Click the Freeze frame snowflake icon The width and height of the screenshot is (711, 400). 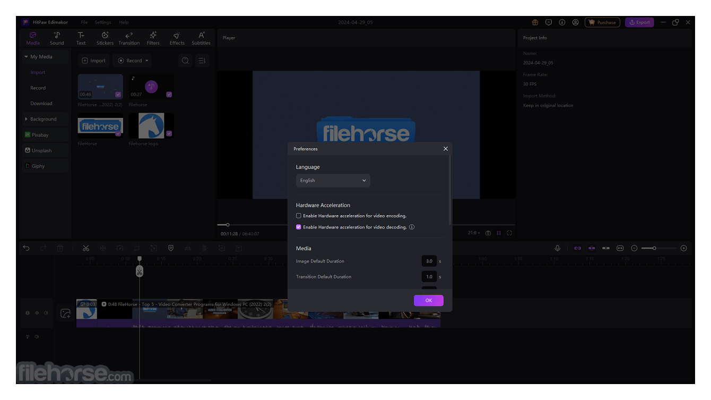coord(103,248)
